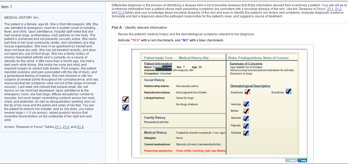Click the red Exanthem checkmark icon
This screenshot has height=164, width=348.
247,92
